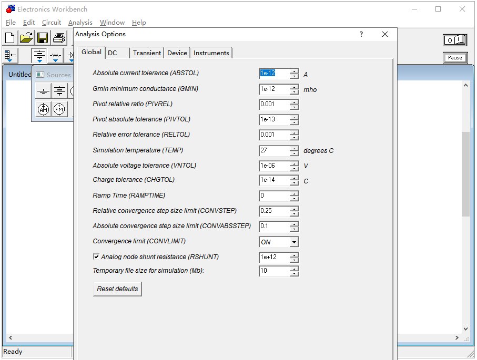Image resolution: width=477 pixels, height=360 pixels.
Task: Pick the AM source component
Action: click(x=43, y=109)
